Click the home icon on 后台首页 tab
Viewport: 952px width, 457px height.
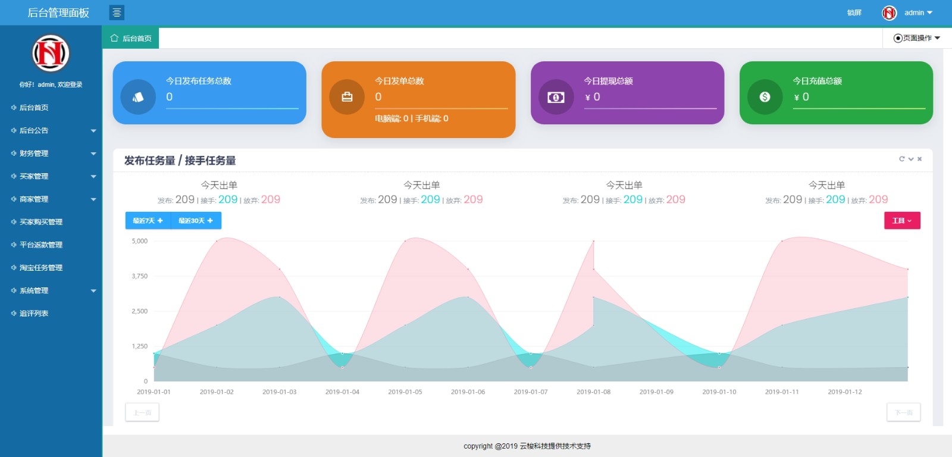coord(114,38)
